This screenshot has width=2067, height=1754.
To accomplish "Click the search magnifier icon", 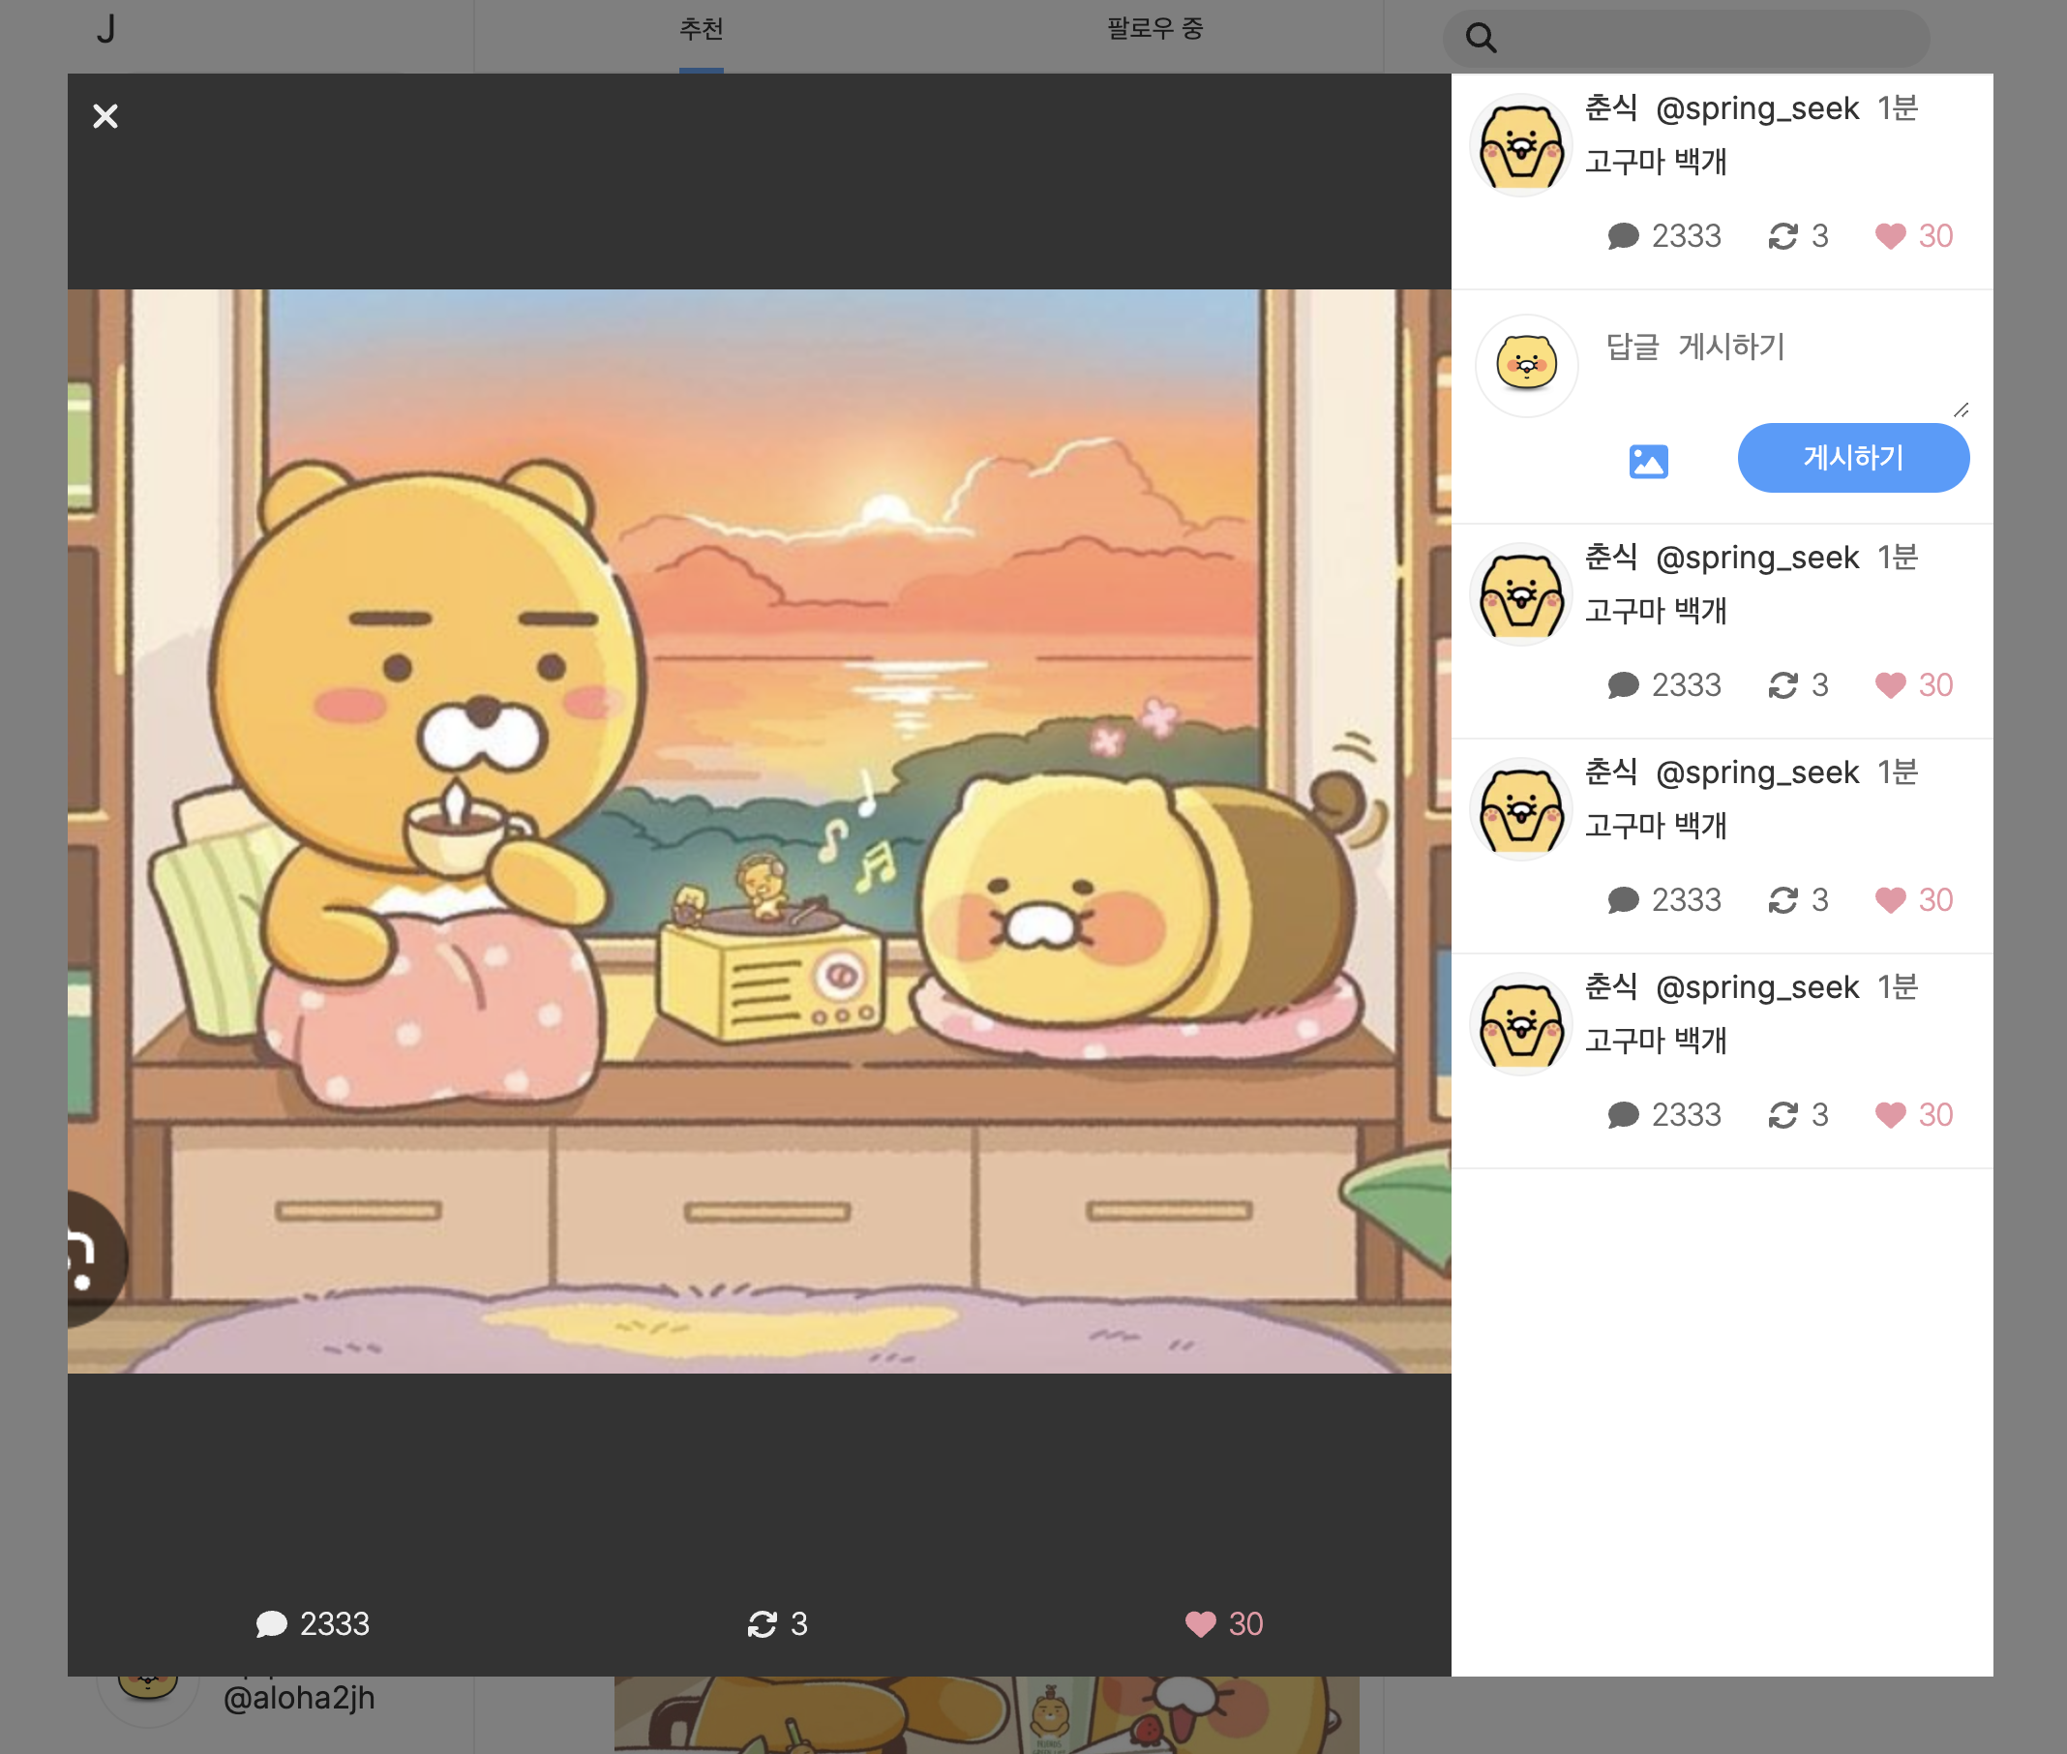I will tap(1481, 38).
